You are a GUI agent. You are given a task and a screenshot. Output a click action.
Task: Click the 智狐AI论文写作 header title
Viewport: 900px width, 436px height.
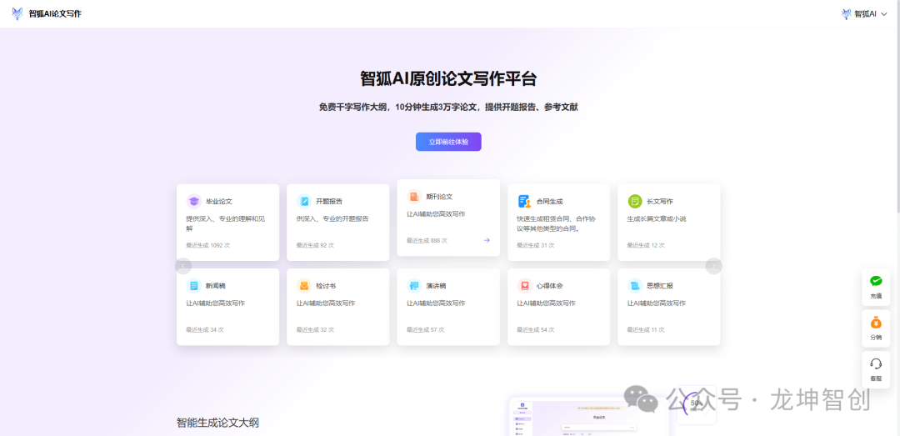(55, 14)
